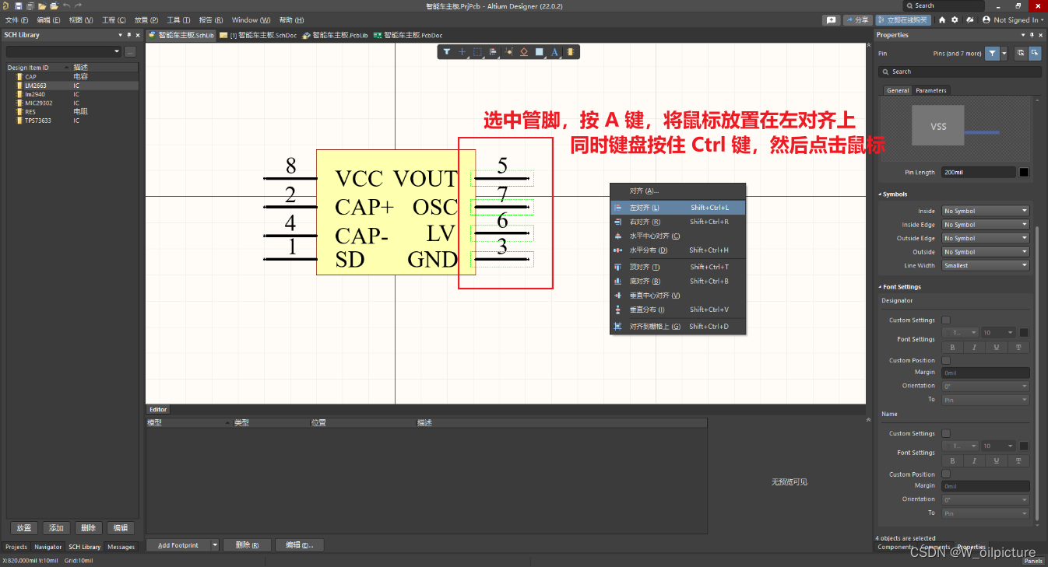Enable Designator Custom Settings checkbox
Image resolution: width=1048 pixels, height=567 pixels.
(x=946, y=320)
